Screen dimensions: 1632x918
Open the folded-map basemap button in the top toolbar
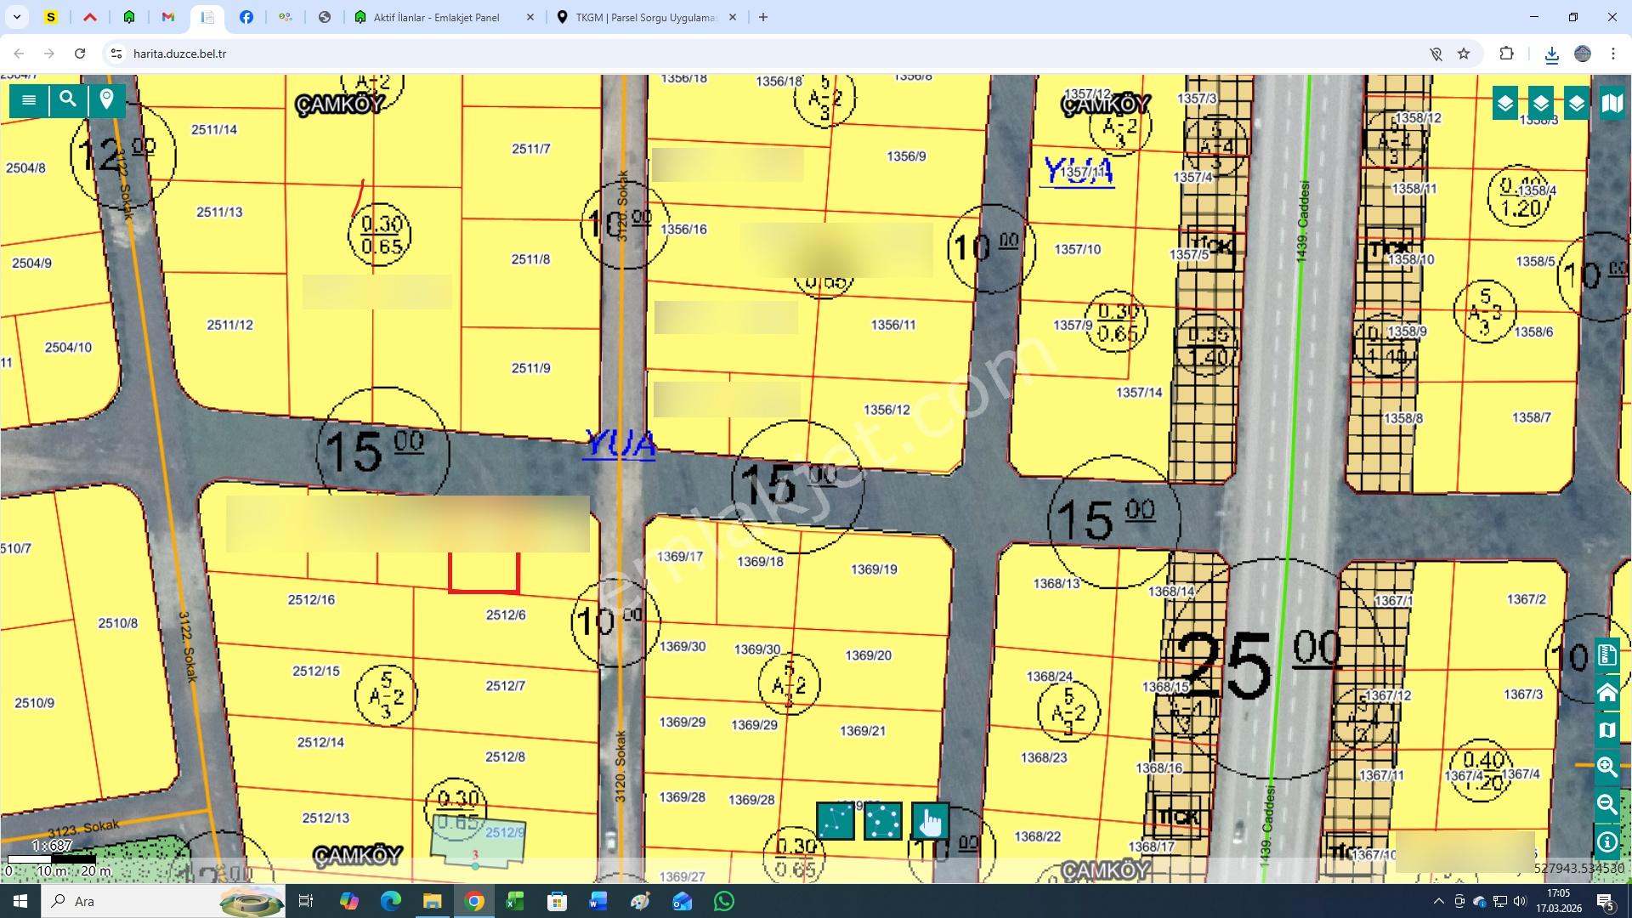pyautogui.click(x=1612, y=104)
